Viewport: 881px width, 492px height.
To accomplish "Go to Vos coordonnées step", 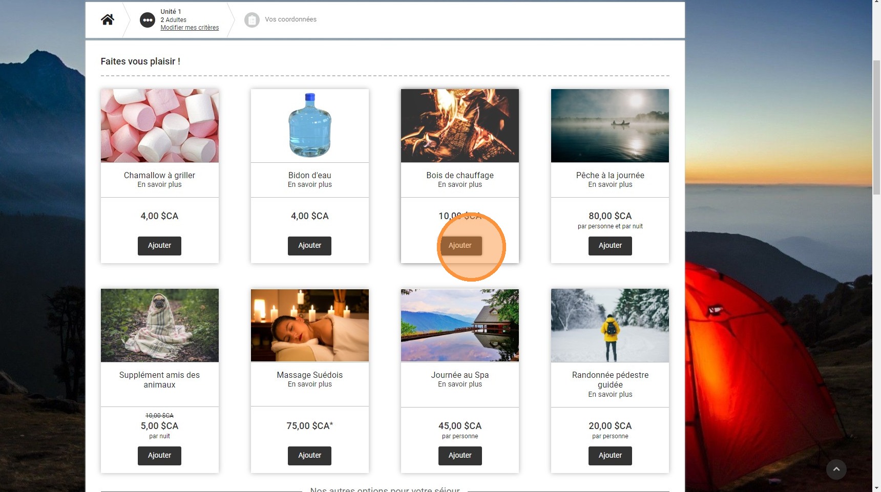I will pos(290,19).
